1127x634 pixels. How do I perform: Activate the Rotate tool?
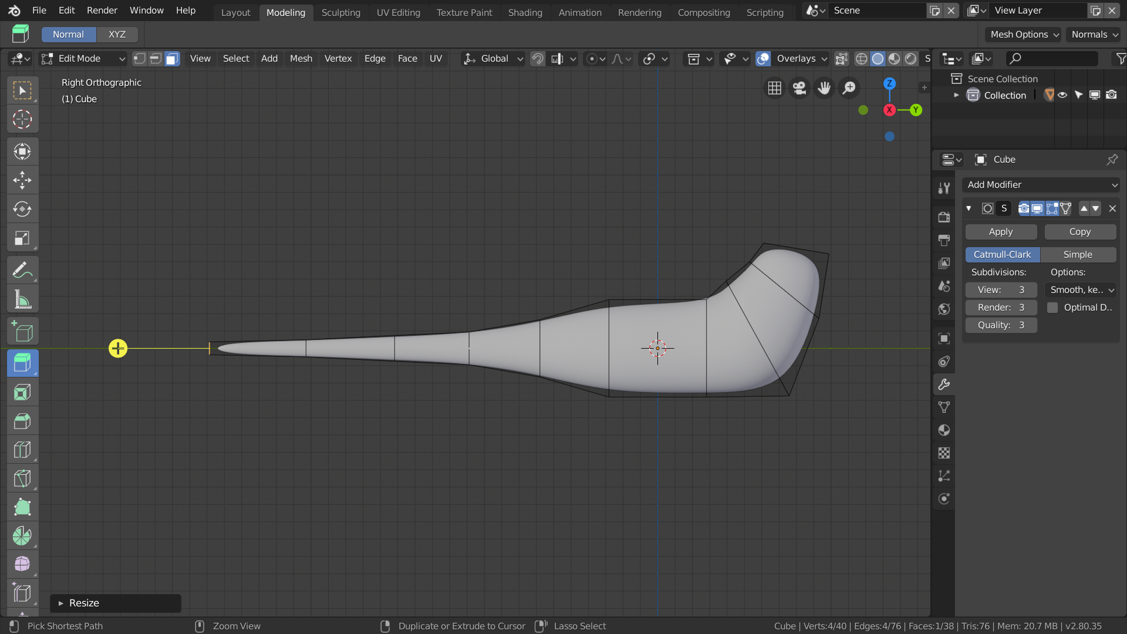22,209
